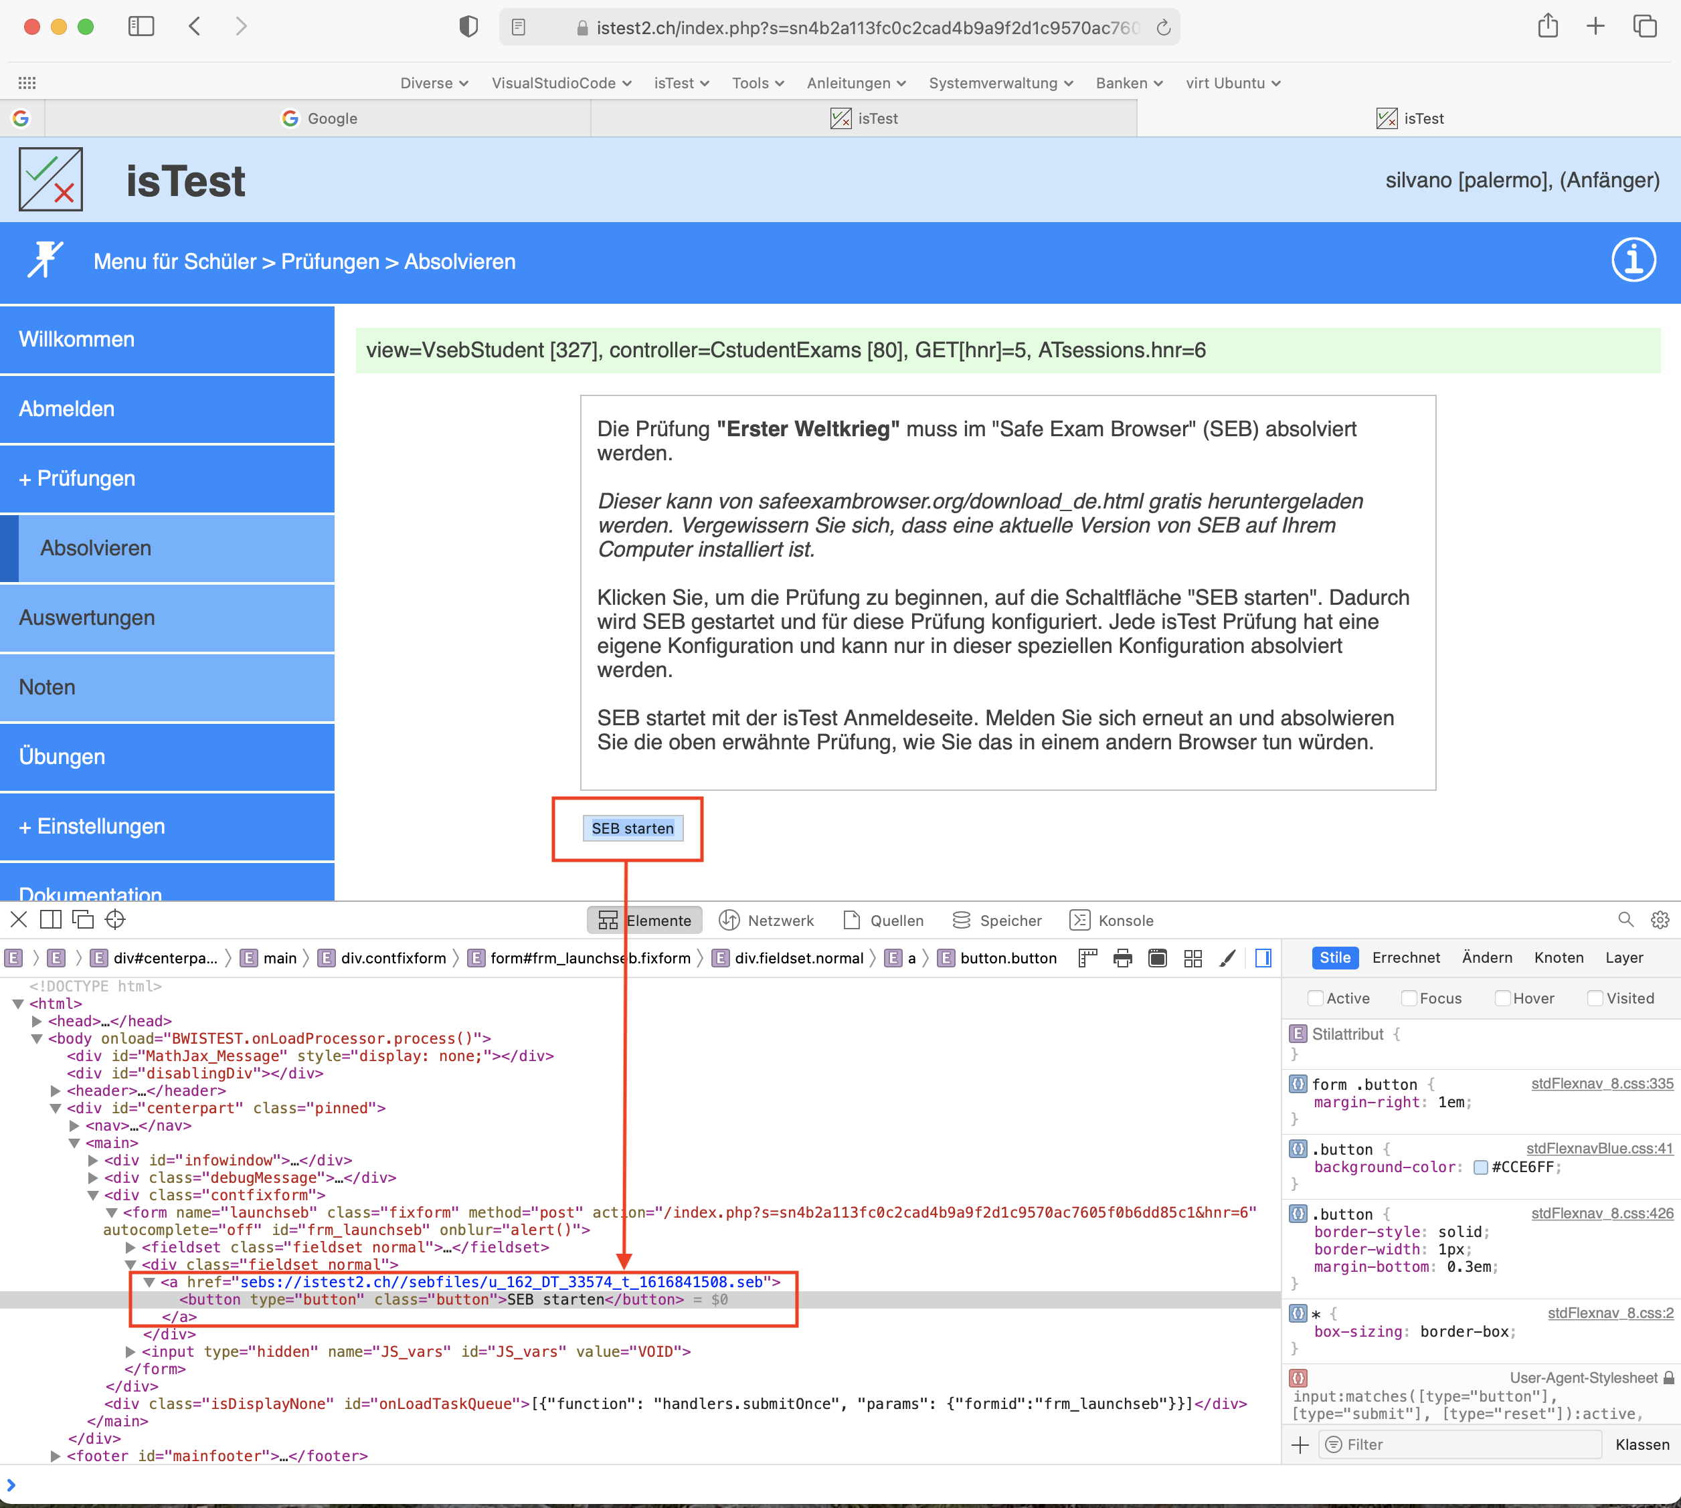Collapse the form frm_launchseb node
1681x1508 pixels.
(x=112, y=1212)
